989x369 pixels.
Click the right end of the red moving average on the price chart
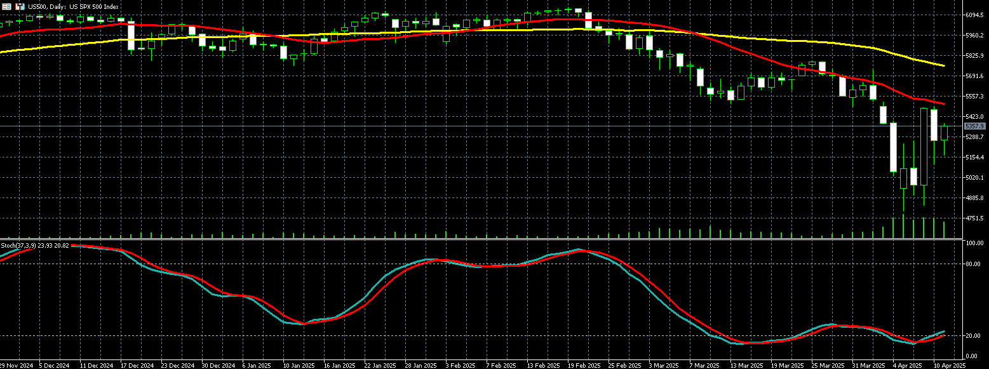[943, 104]
